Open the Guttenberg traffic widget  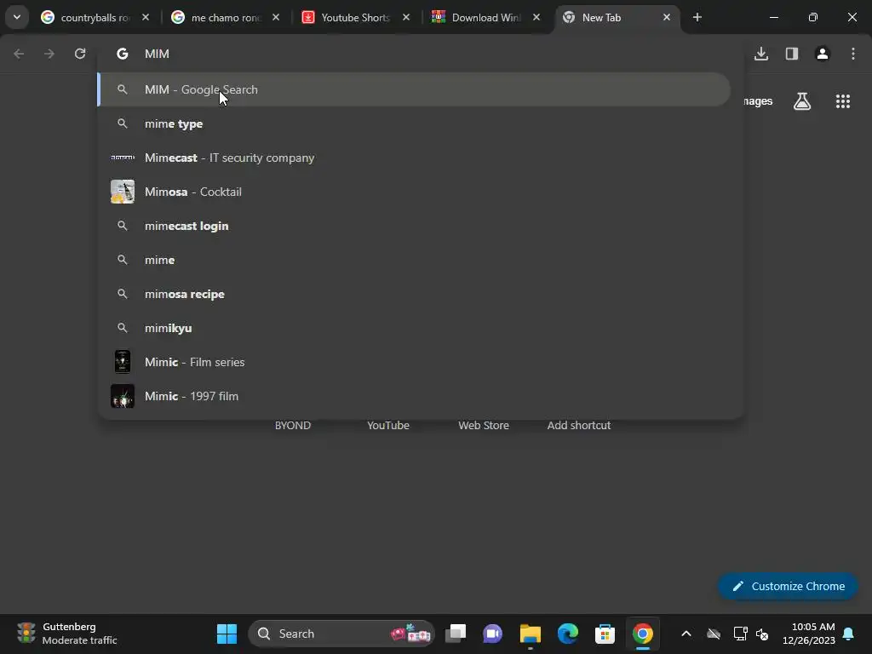[67, 634]
